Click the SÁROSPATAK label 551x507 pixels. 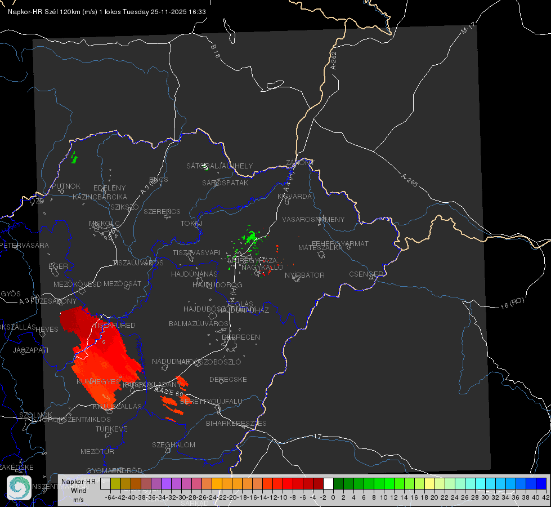click(225, 183)
